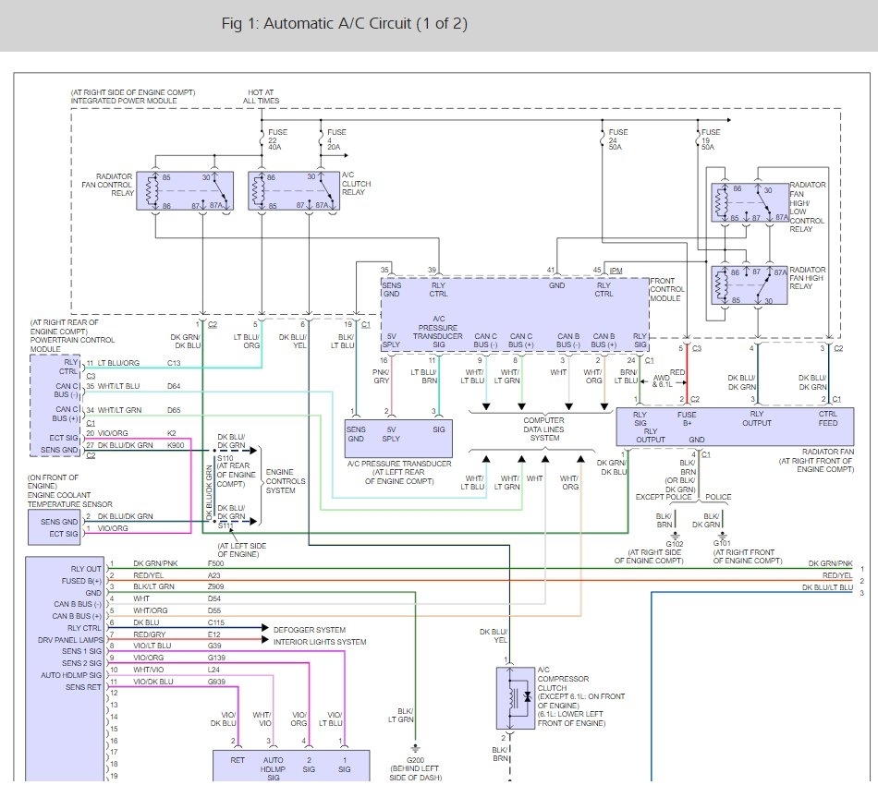878x785 pixels.
Task: Click the figure title Automatic A/C Circuit
Action: click(x=345, y=23)
